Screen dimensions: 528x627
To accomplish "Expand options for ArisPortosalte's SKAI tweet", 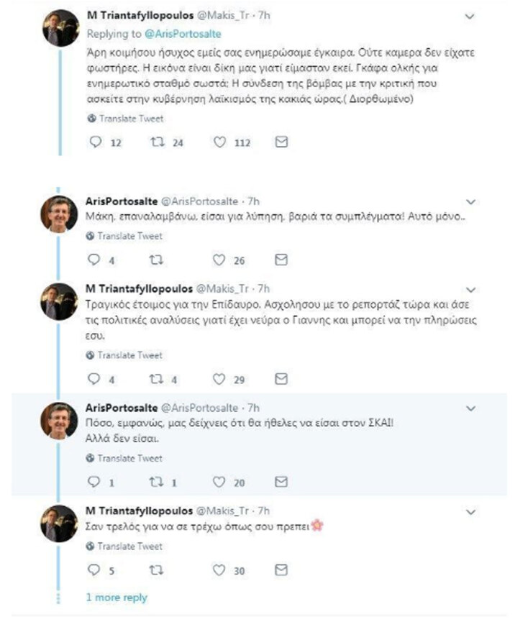I will pos(471,404).
